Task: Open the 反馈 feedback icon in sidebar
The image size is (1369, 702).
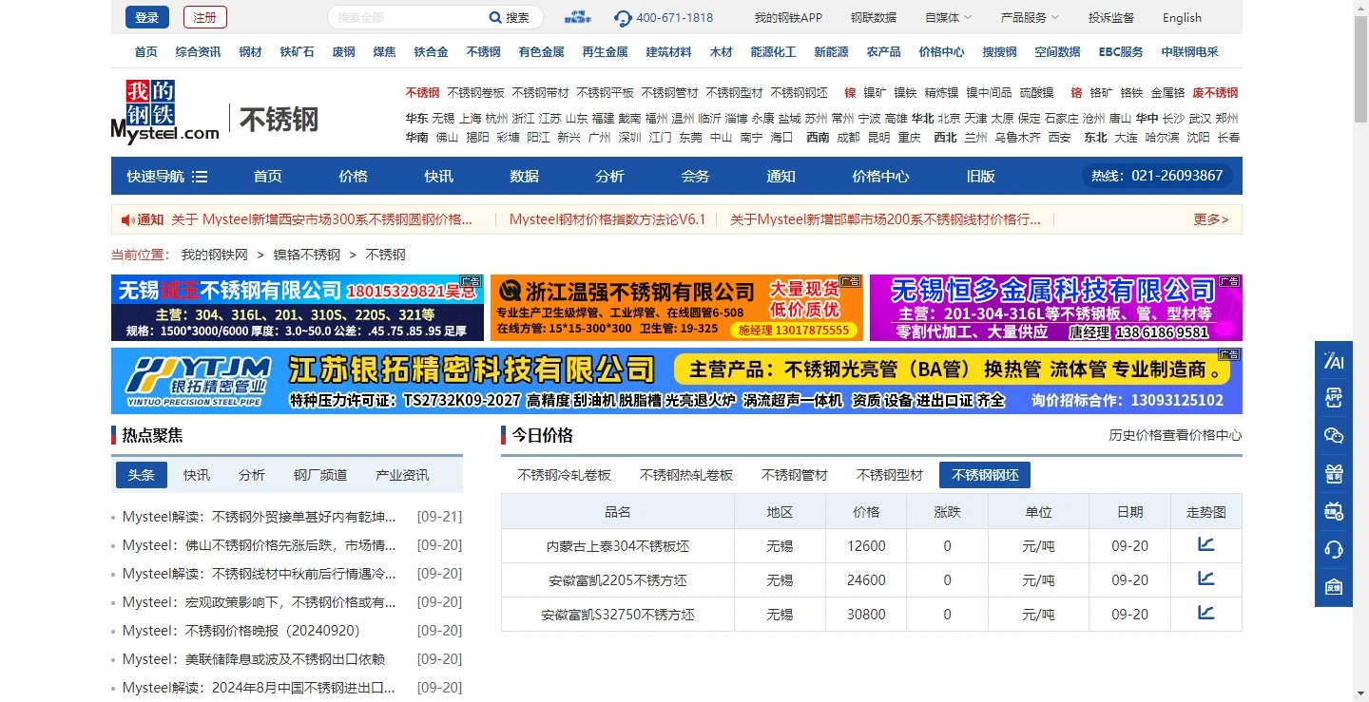Action: pyautogui.click(x=1333, y=587)
